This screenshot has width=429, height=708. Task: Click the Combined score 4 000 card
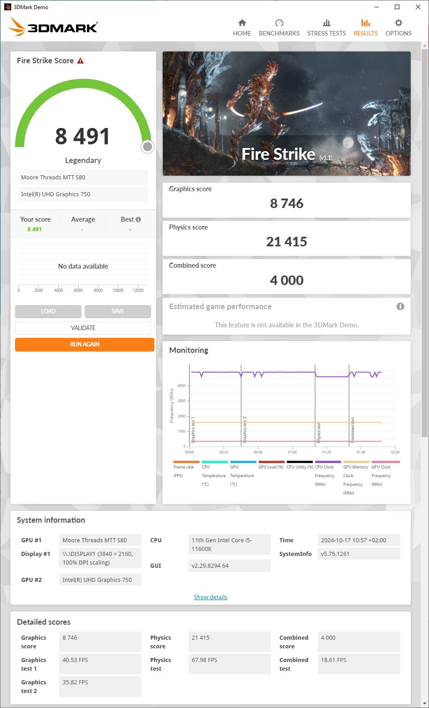coord(286,276)
